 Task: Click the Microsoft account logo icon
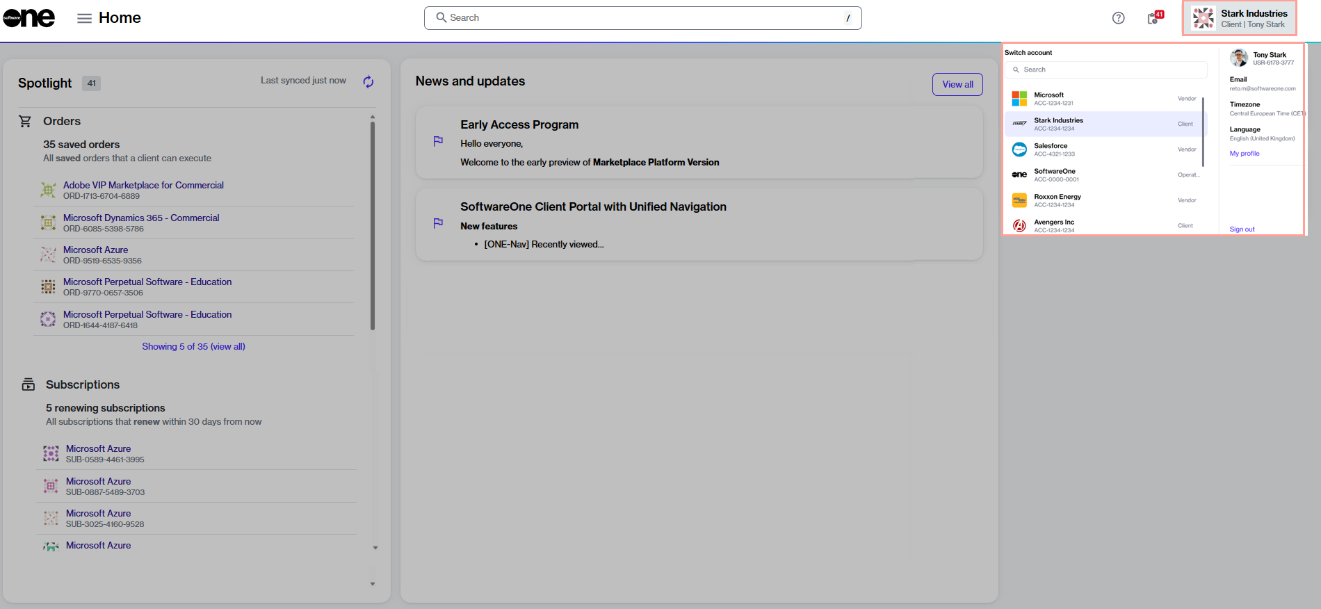1019,99
